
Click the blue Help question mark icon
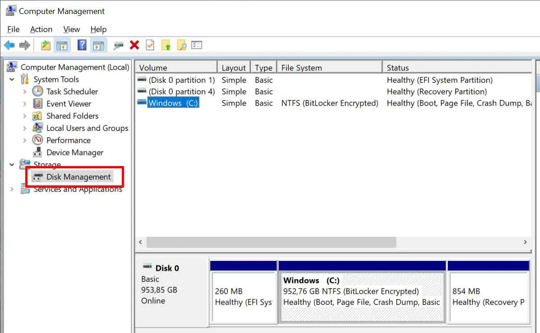tap(82, 45)
